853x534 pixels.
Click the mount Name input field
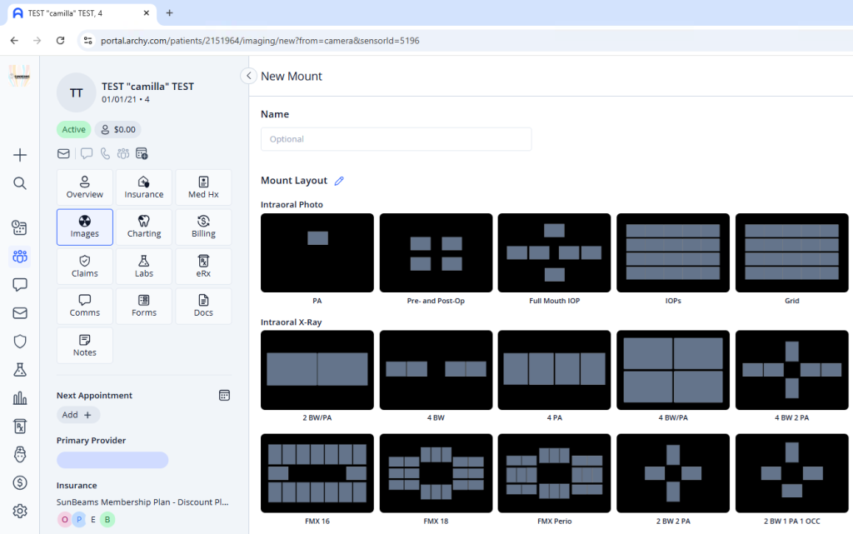396,139
